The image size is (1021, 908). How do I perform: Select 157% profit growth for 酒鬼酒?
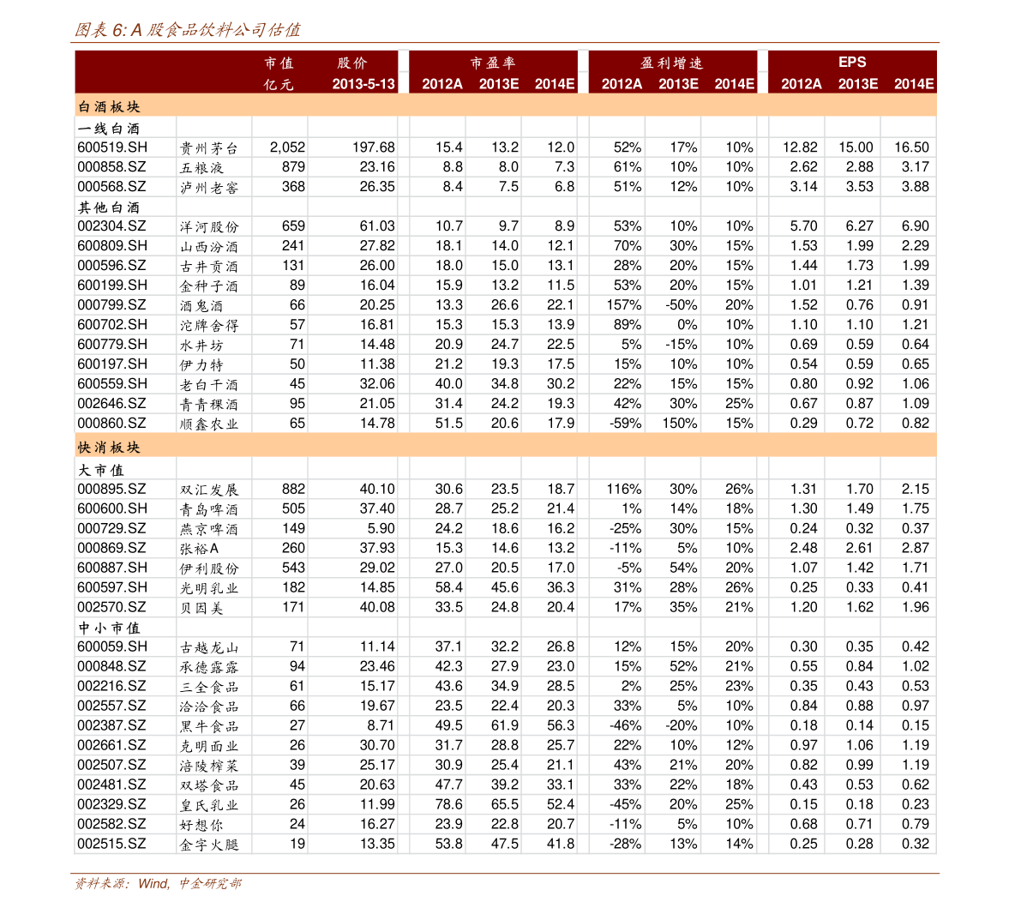[623, 305]
